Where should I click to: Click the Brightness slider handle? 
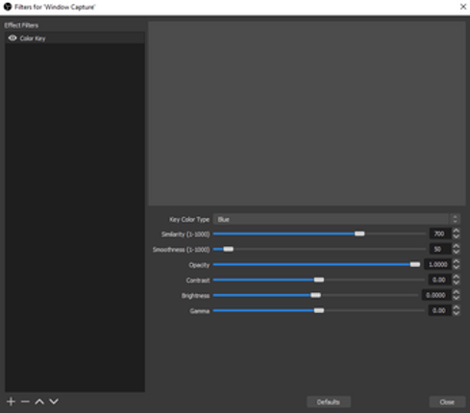click(x=315, y=295)
